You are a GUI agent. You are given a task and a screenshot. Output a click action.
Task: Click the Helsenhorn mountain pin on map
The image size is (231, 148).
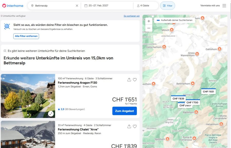coord(221,124)
